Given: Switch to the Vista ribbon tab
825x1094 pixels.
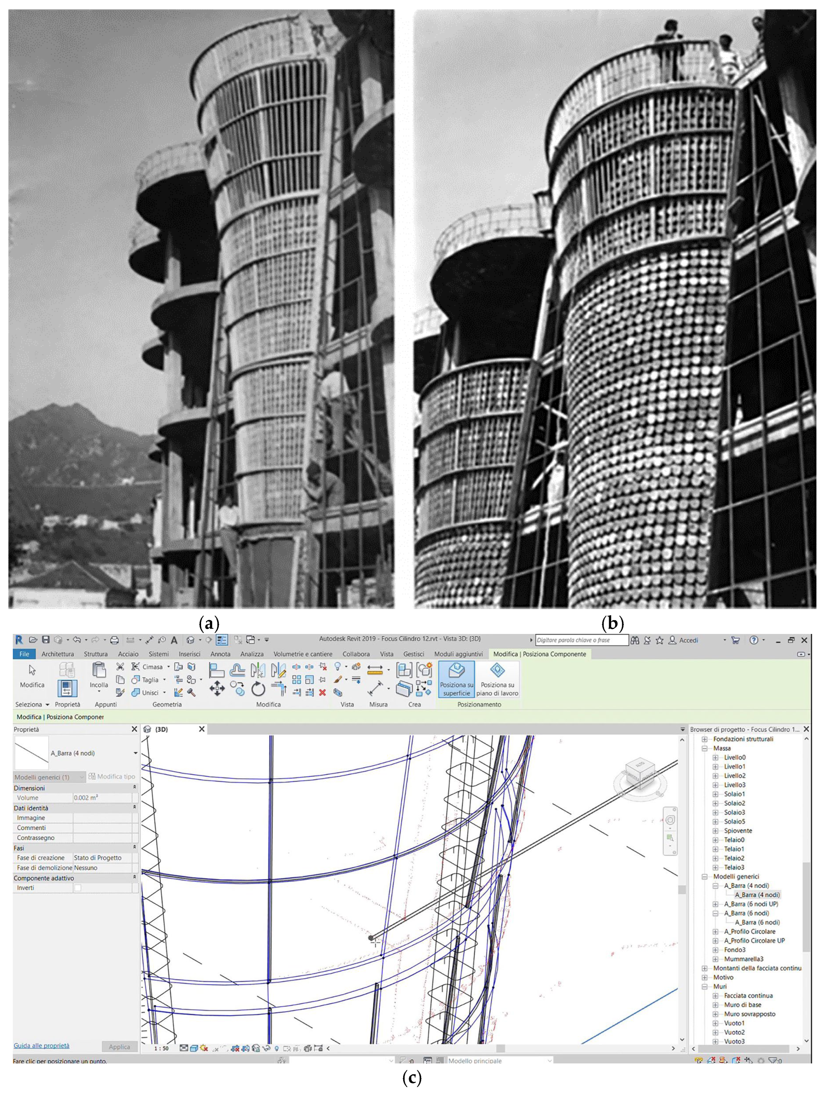Looking at the screenshot, I should [x=386, y=654].
